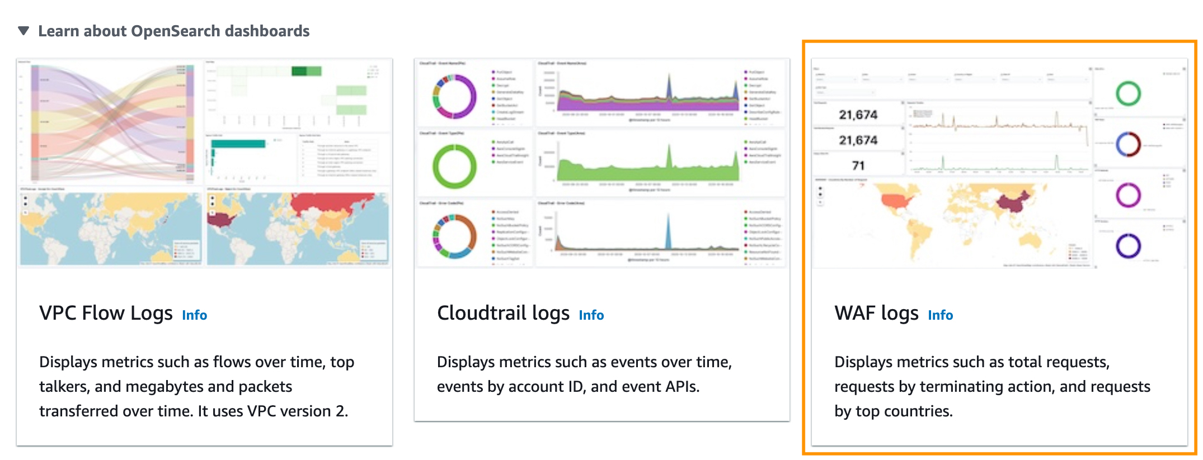Click the Cloudtrail logs description text
The image size is (1203, 460).
click(584, 374)
